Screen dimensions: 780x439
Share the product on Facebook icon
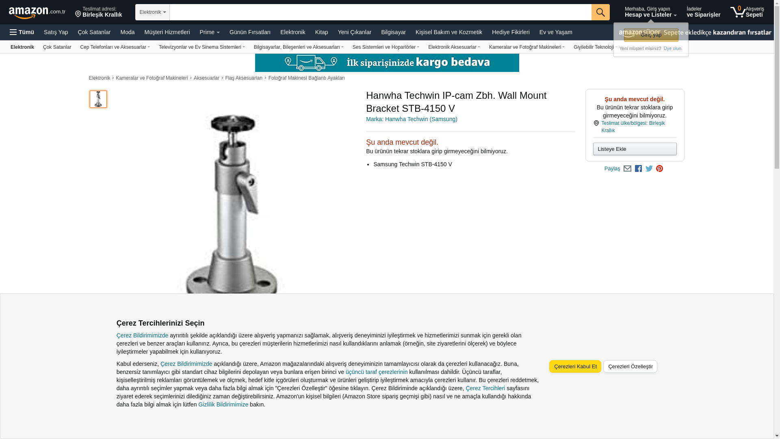[x=638, y=169]
